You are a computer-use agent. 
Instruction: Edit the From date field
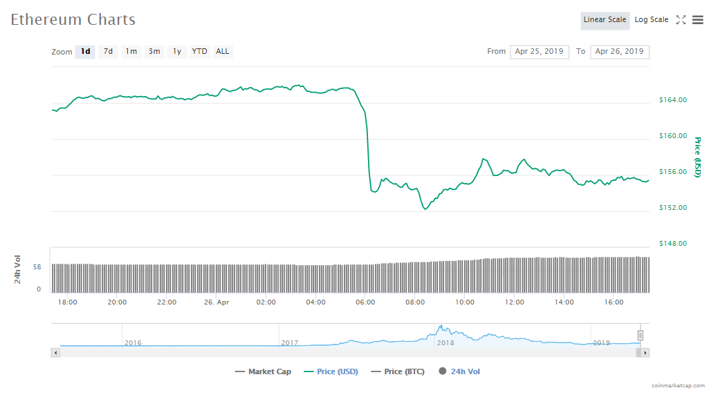[539, 52]
